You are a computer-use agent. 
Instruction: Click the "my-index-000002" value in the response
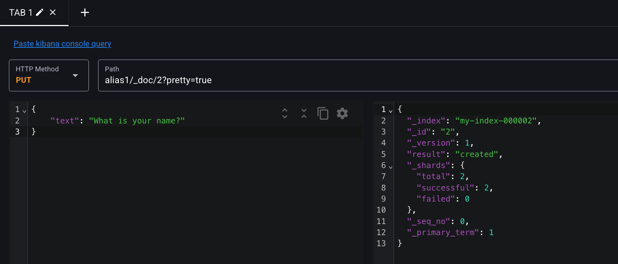(496, 121)
